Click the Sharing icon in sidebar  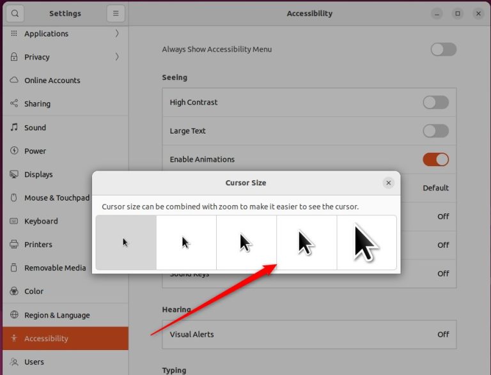14,103
